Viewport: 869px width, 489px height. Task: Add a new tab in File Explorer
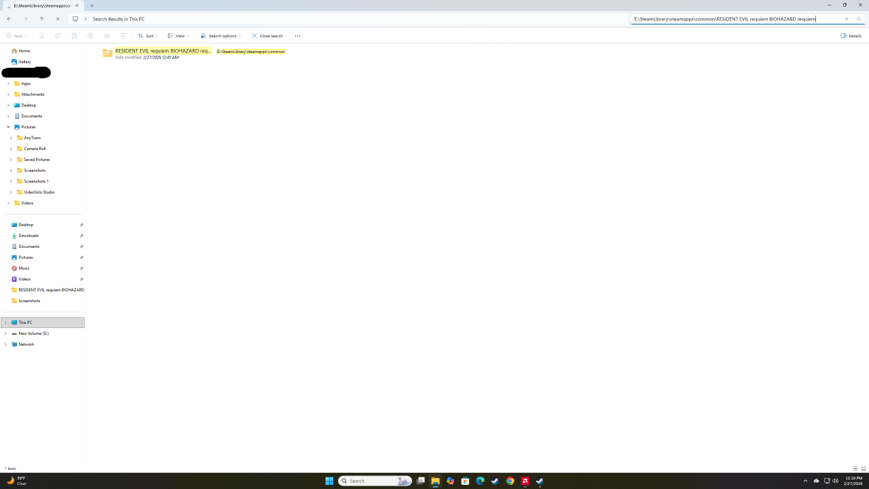click(x=92, y=5)
